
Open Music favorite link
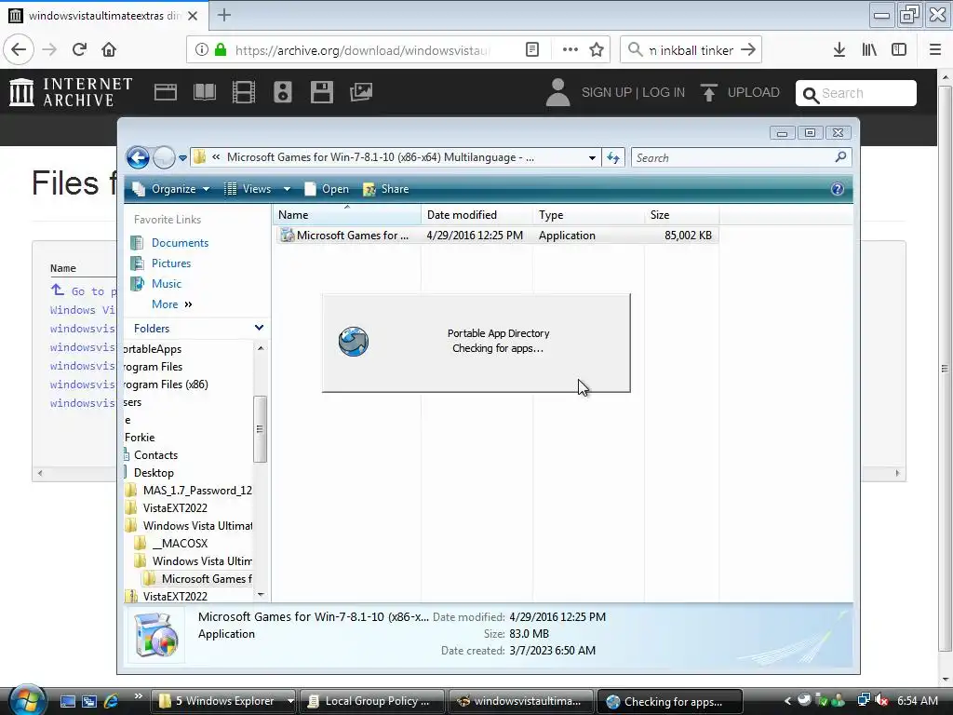[166, 284]
